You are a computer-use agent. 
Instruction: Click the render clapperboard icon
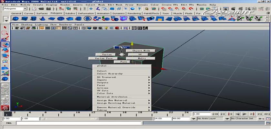[x=233, y=9]
